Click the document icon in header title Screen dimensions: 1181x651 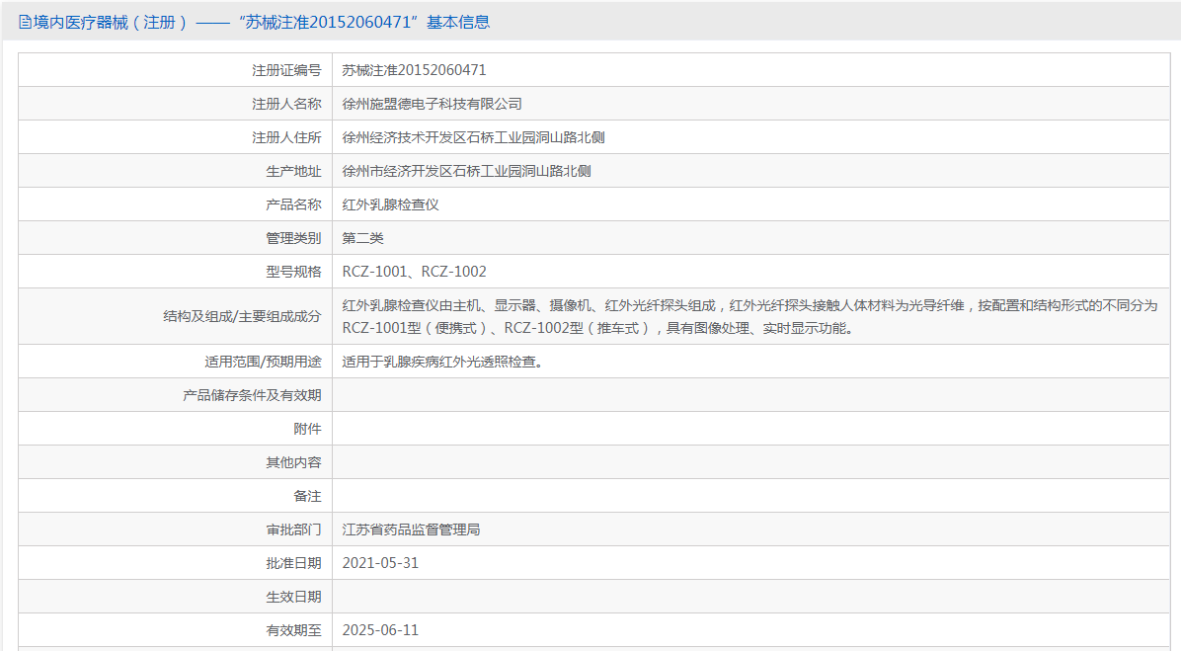click(x=25, y=23)
